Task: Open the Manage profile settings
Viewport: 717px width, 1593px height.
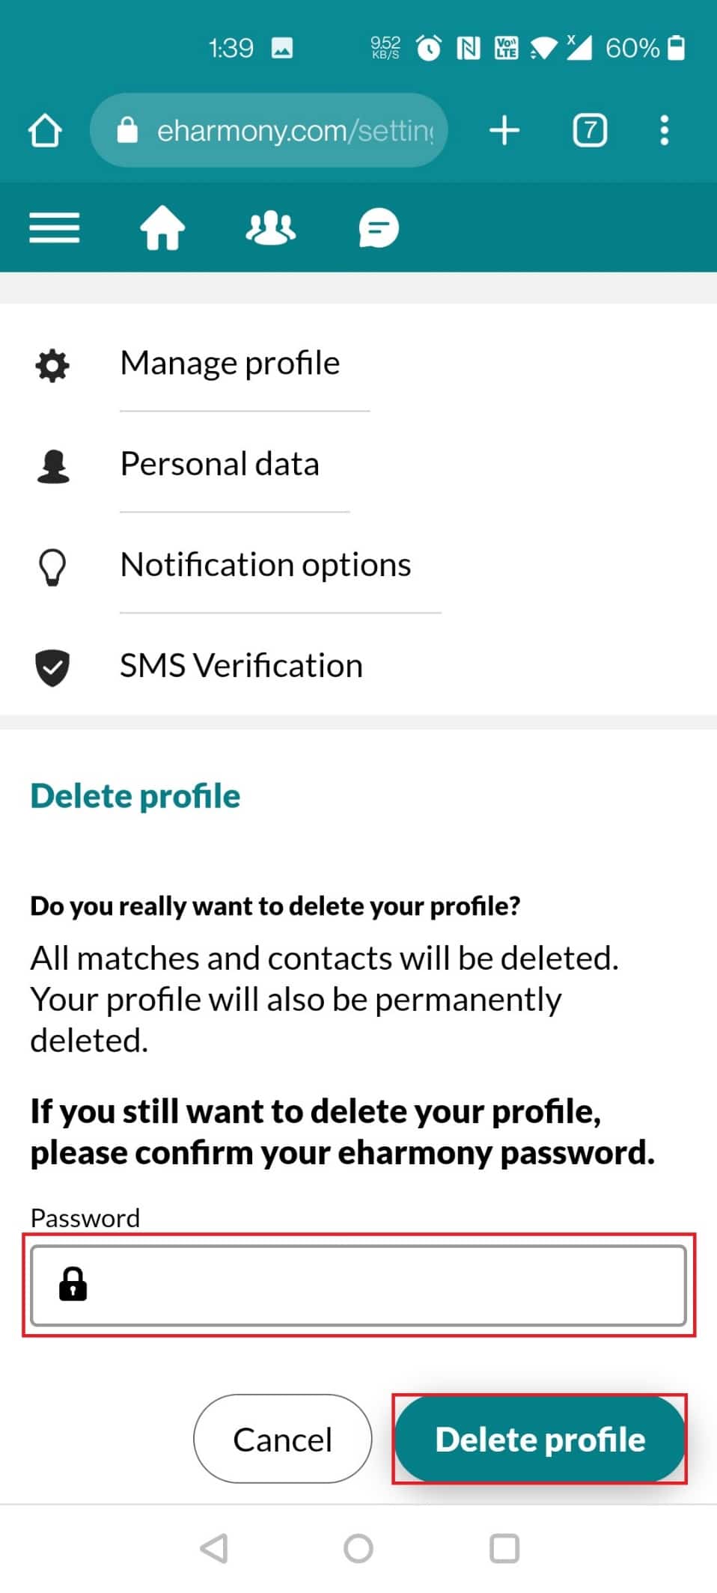Action: coord(230,364)
